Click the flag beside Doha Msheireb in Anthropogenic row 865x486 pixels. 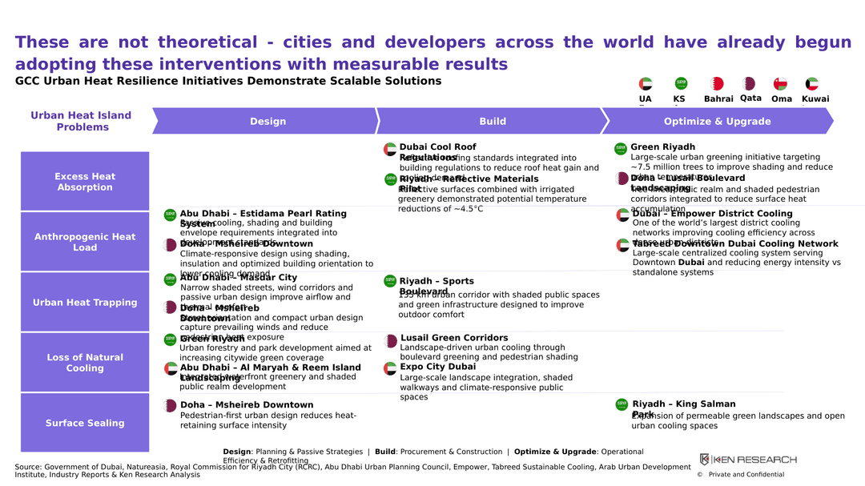170,245
